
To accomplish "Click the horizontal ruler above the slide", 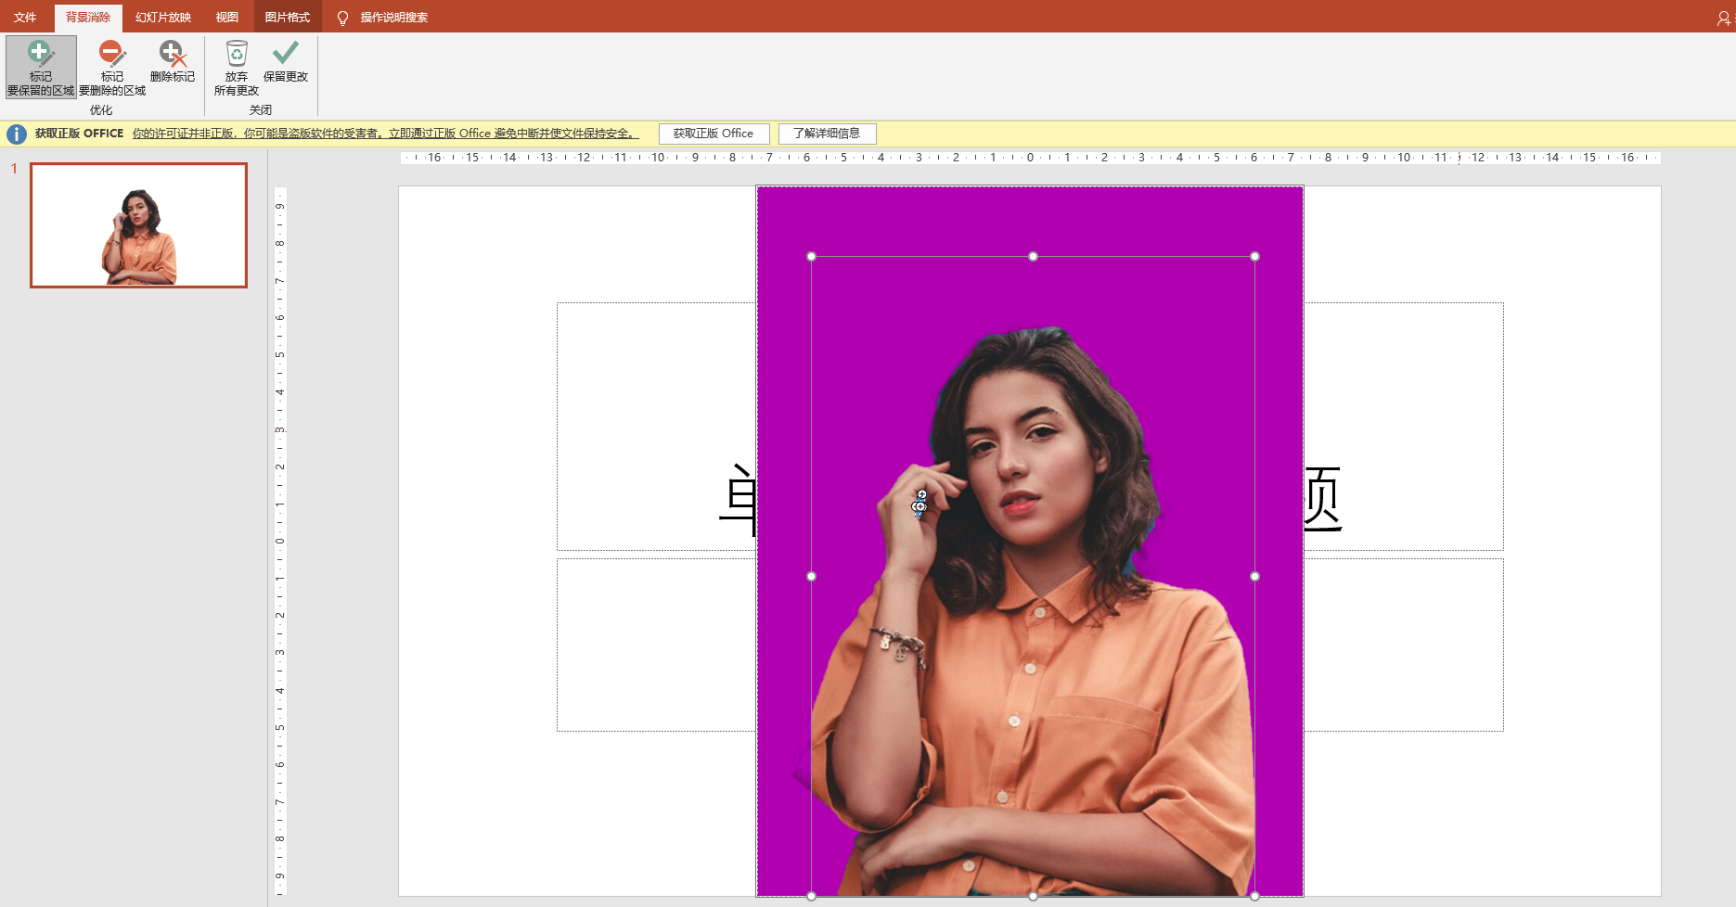I will tap(1030, 158).
